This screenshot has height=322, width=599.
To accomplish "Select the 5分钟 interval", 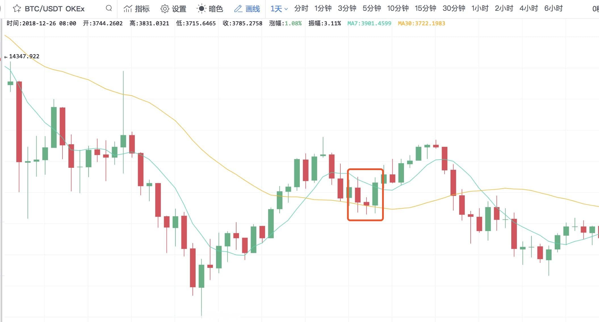I will pos(372,9).
